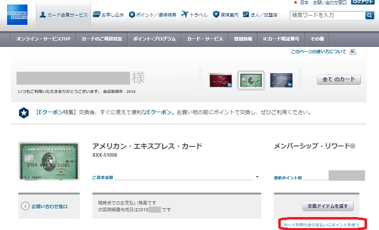379x230 pixels.
Task: Click the XXX-51006 card number text
Action: (105, 155)
